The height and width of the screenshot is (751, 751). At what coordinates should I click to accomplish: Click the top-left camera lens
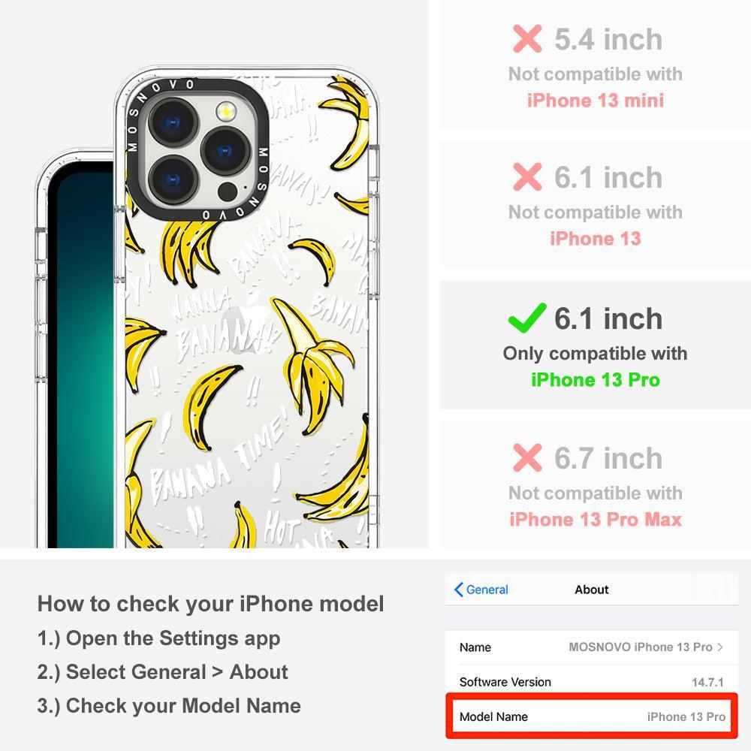[x=173, y=122]
